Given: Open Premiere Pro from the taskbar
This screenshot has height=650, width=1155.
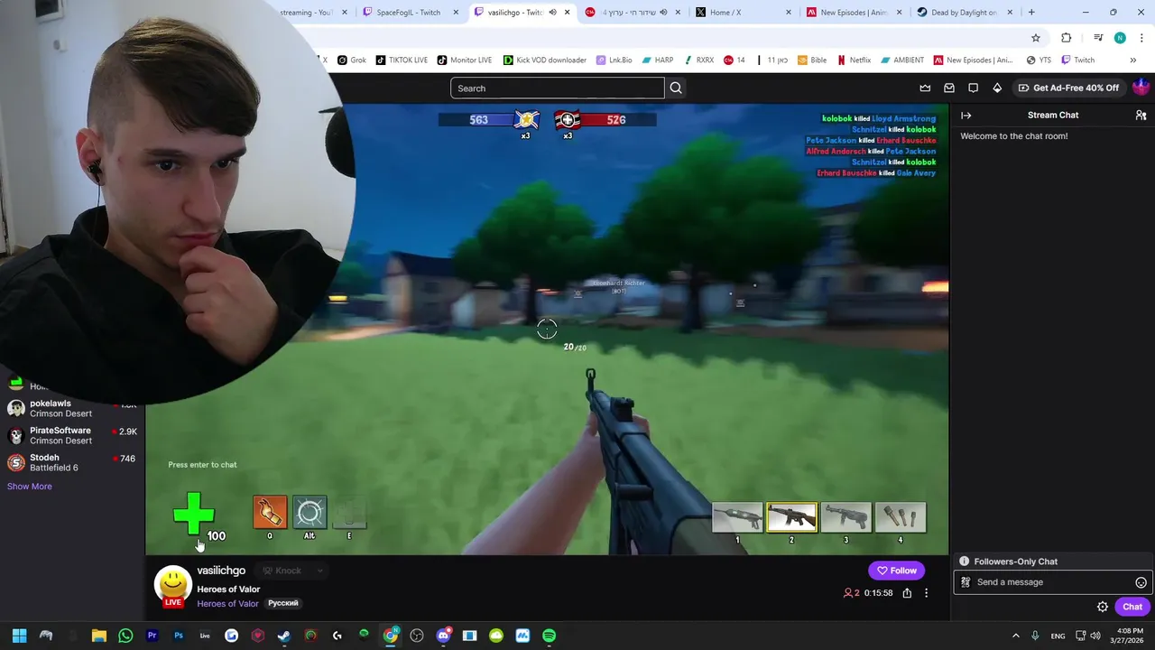Looking at the screenshot, I should (152, 636).
